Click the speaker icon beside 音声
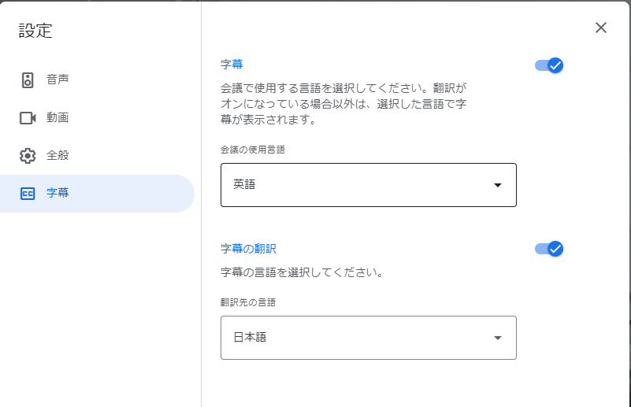The image size is (631, 407). tap(28, 80)
